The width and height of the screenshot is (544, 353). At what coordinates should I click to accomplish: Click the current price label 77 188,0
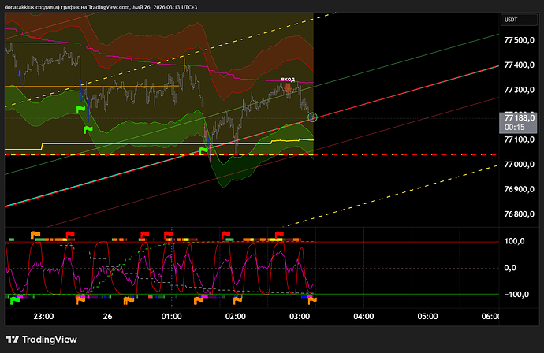click(520, 118)
